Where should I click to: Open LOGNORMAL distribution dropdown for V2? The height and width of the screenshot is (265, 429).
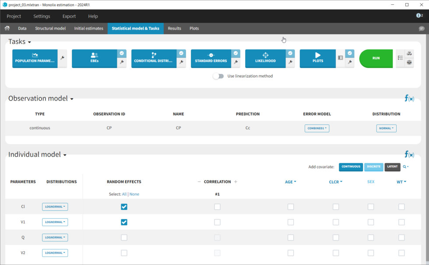click(x=55, y=253)
